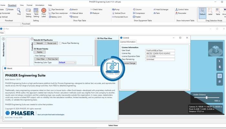Image resolution: width=226 pixels, height=129 pixels.
Task: Open Table Setting
Action: pos(36,13)
